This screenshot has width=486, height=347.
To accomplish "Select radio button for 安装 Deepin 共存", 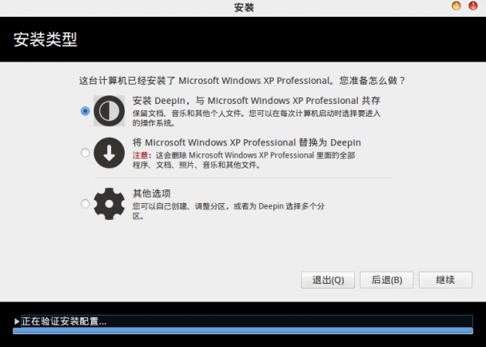I will [85, 110].
